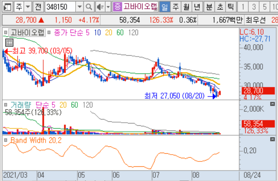The image size is (278, 181).
Task: Click the LC:6.10 indicator
Action: (252, 32)
